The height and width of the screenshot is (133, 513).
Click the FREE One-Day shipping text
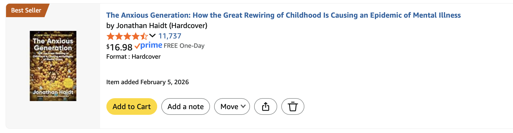pos(184,46)
